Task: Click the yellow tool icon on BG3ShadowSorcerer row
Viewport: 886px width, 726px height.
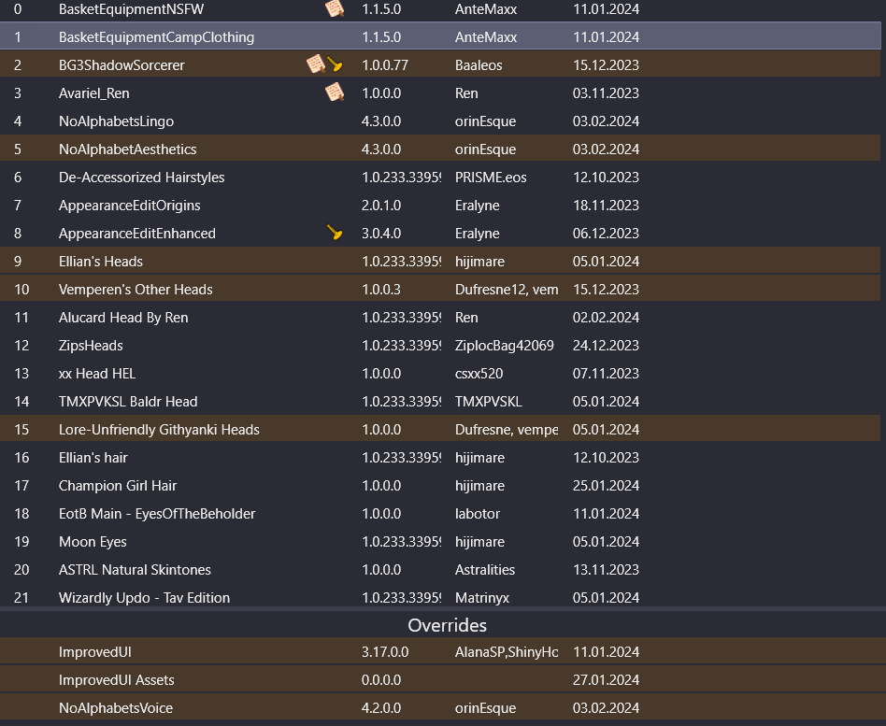Action: pyautogui.click(x=336, y=64)
